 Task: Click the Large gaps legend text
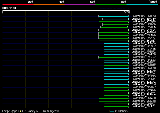tap(10, 111)
